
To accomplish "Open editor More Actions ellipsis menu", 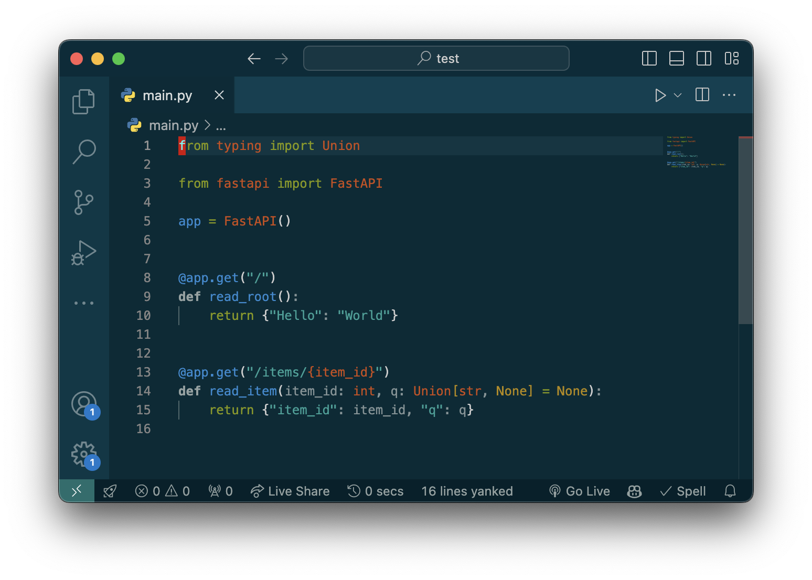I will click(x=729, y=95).
